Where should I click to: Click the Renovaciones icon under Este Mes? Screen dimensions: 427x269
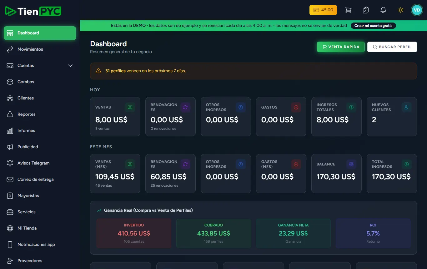pyautogui.click(x=185, y=164)
